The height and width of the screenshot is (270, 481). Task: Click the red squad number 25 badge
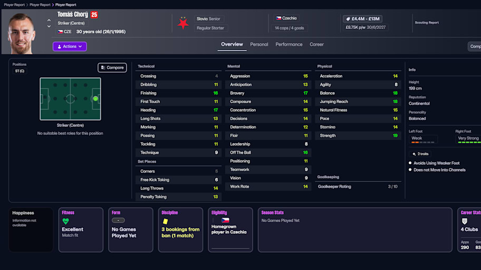click(94, 15)
